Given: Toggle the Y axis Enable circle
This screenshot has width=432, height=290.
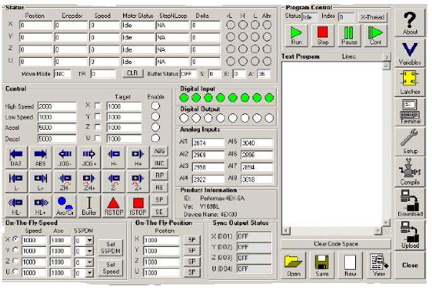Looking at the screenshot, I should 155,116.
